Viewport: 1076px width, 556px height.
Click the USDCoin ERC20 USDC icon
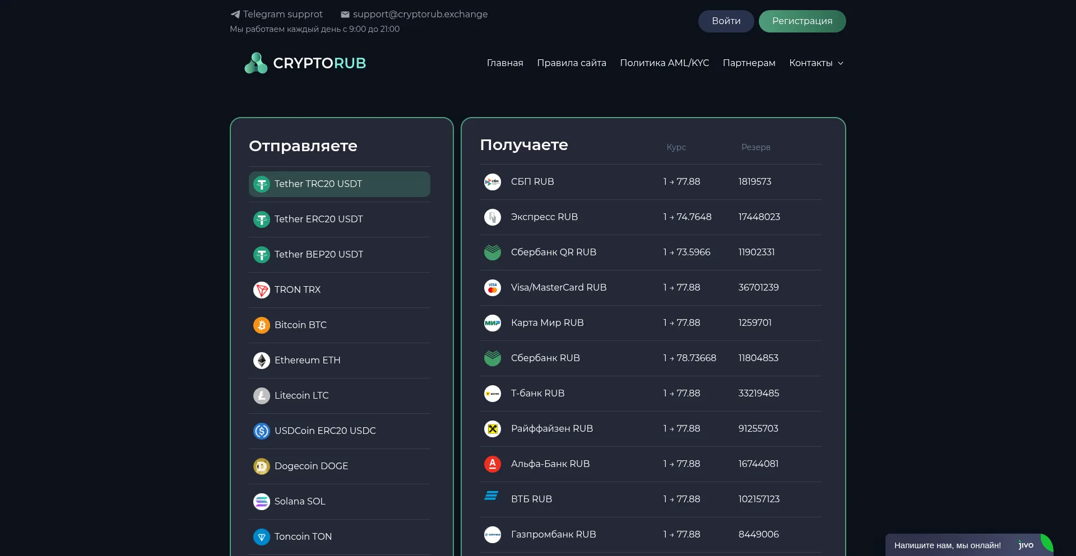(x=262, y=431)
